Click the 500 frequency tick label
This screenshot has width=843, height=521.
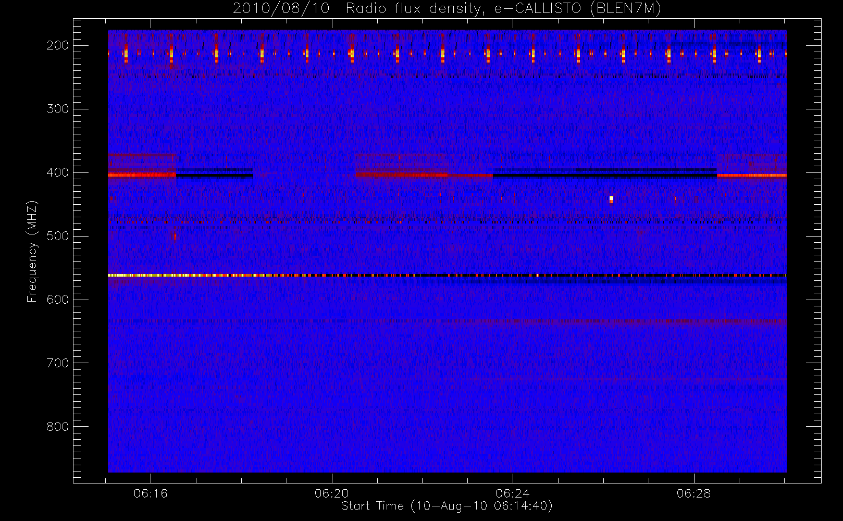tap(57, 236)
